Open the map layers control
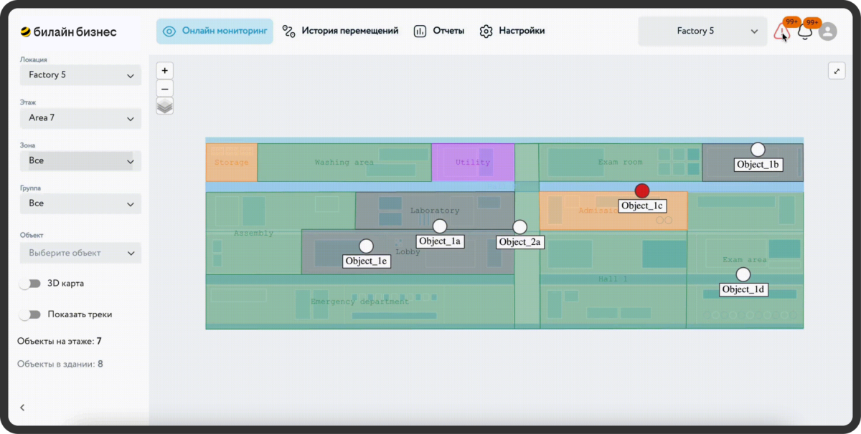Image resolution: width=861 pixels, height=434 pixels. [x=165, y=107]
